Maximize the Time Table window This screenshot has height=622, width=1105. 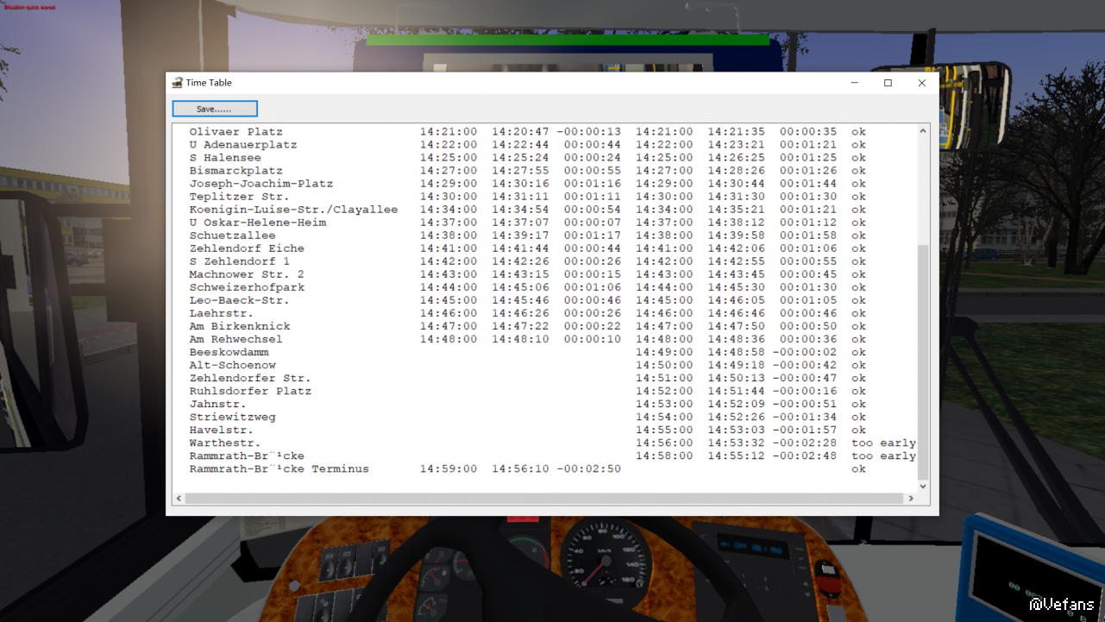coord(888,83)
